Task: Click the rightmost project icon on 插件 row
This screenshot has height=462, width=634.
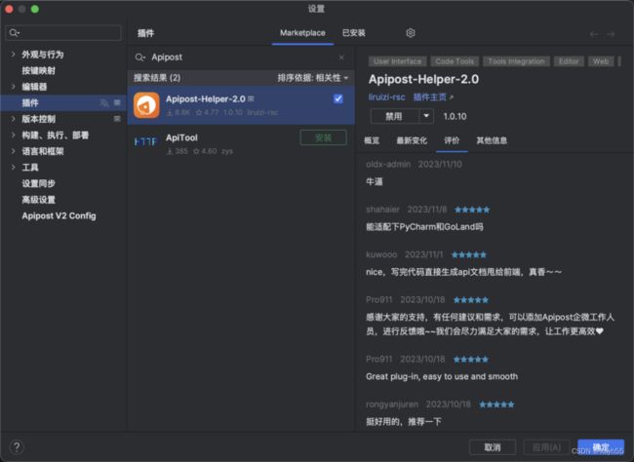Action: coord(117,102)
